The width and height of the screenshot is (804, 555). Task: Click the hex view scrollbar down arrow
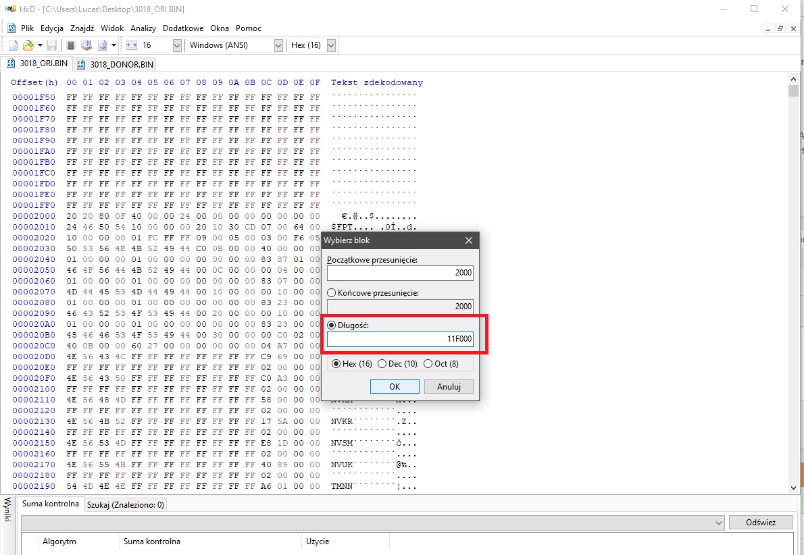click(x=793, y=488)
